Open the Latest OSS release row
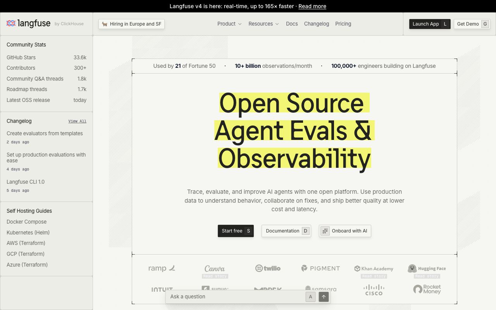Viewport: 496px width, 310px height. 46,100
